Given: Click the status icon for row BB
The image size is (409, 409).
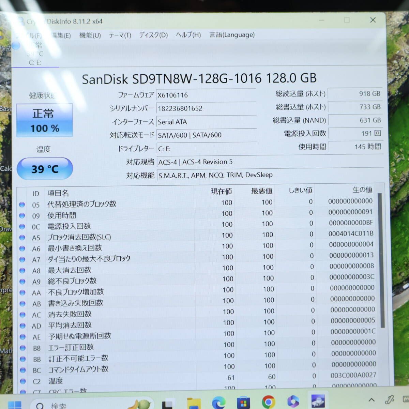Looking at the screenshot, I should click(23, 359).
